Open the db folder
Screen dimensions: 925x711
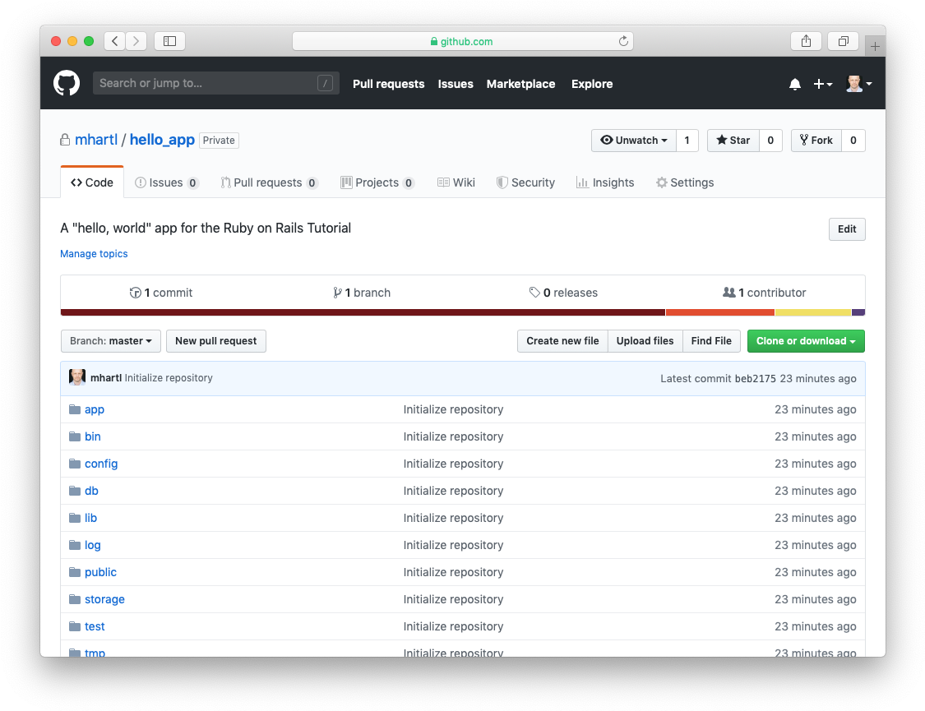point(91,491)
